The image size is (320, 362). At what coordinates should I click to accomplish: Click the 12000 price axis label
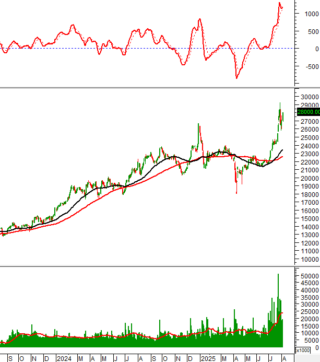click(x=310, y=243)
